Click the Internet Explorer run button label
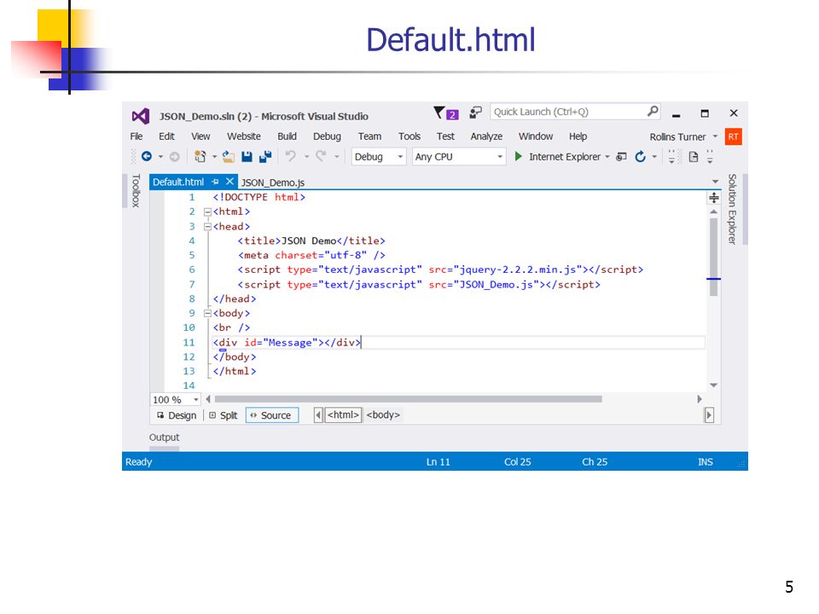 565,157
